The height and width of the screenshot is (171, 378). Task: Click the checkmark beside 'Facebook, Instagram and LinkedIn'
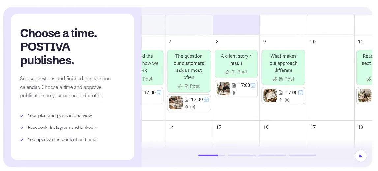(22, 128)
